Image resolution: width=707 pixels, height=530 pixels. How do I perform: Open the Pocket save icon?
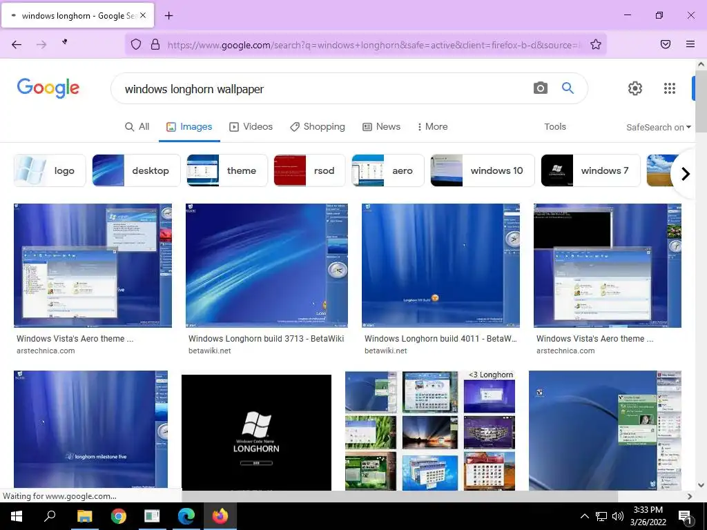click(666, 44)
